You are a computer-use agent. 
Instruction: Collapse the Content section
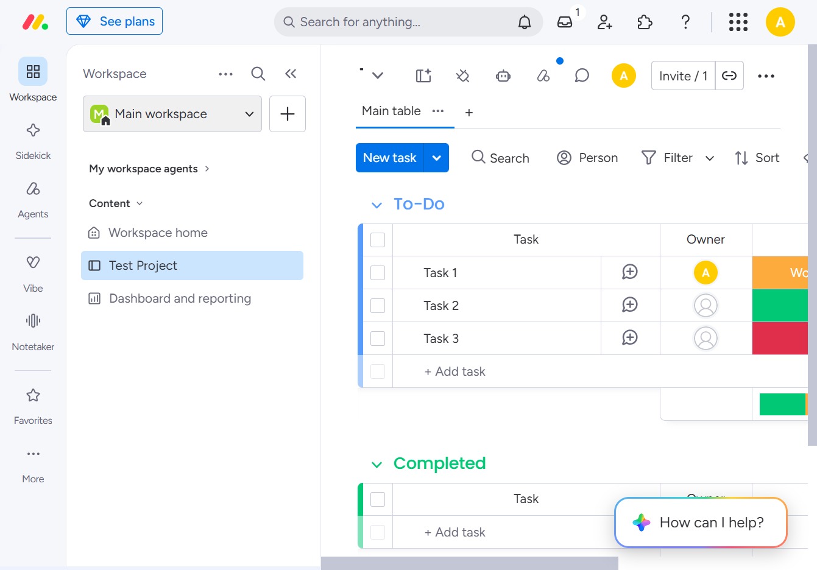click(116, 203)
